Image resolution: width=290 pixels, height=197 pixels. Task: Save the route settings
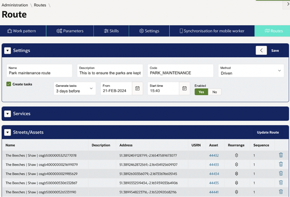coord(275,50)
